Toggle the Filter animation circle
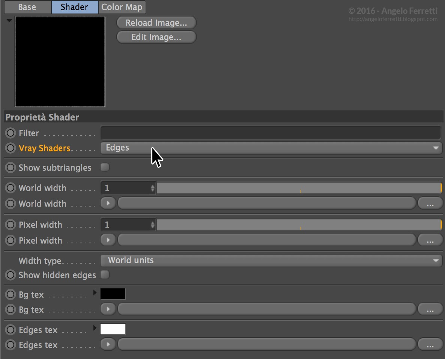The image size is (445, 359). coord(11,133)
